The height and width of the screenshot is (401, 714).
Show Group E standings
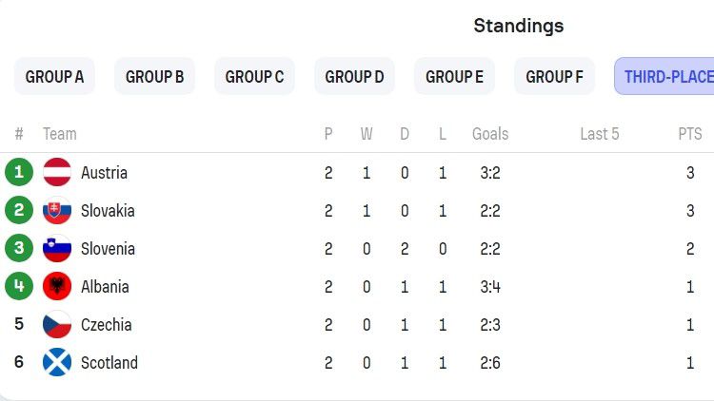pos(454,76)
